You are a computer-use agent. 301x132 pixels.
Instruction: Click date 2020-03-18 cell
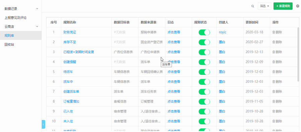click(x=254, y=32)
